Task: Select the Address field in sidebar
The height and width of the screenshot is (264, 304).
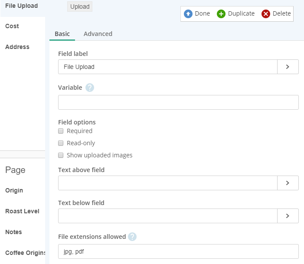Action: point(17,47)
